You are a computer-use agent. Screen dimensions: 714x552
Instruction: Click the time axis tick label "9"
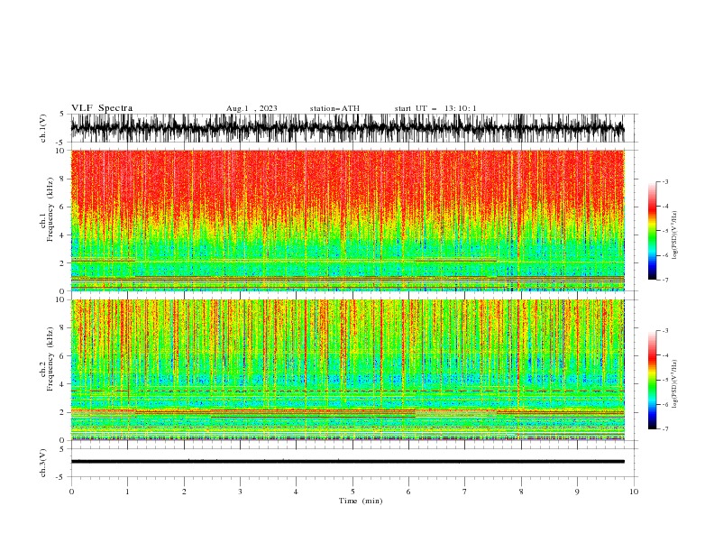577,492
